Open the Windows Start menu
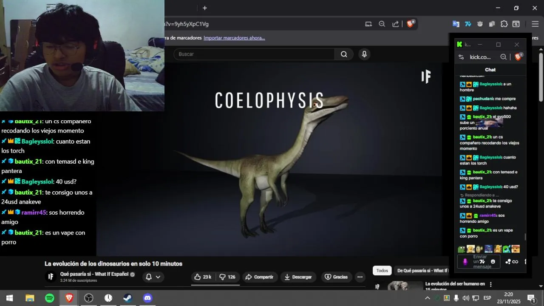Screen dimensions: 544x306 (x=9, y=298)
